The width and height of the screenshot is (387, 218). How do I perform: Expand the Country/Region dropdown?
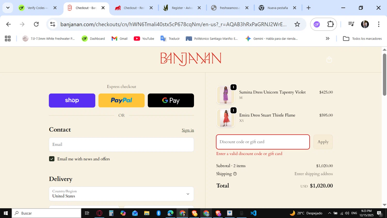click(x=121, y=194)
